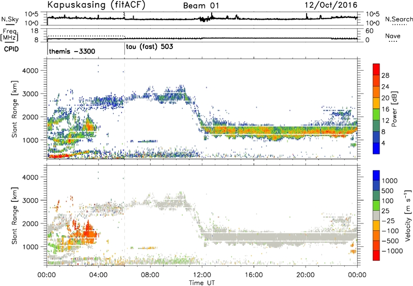Click the '10^5' tick on the right noise axis
This screenshot has width=413, height=286.
click(x=372, y=14)
